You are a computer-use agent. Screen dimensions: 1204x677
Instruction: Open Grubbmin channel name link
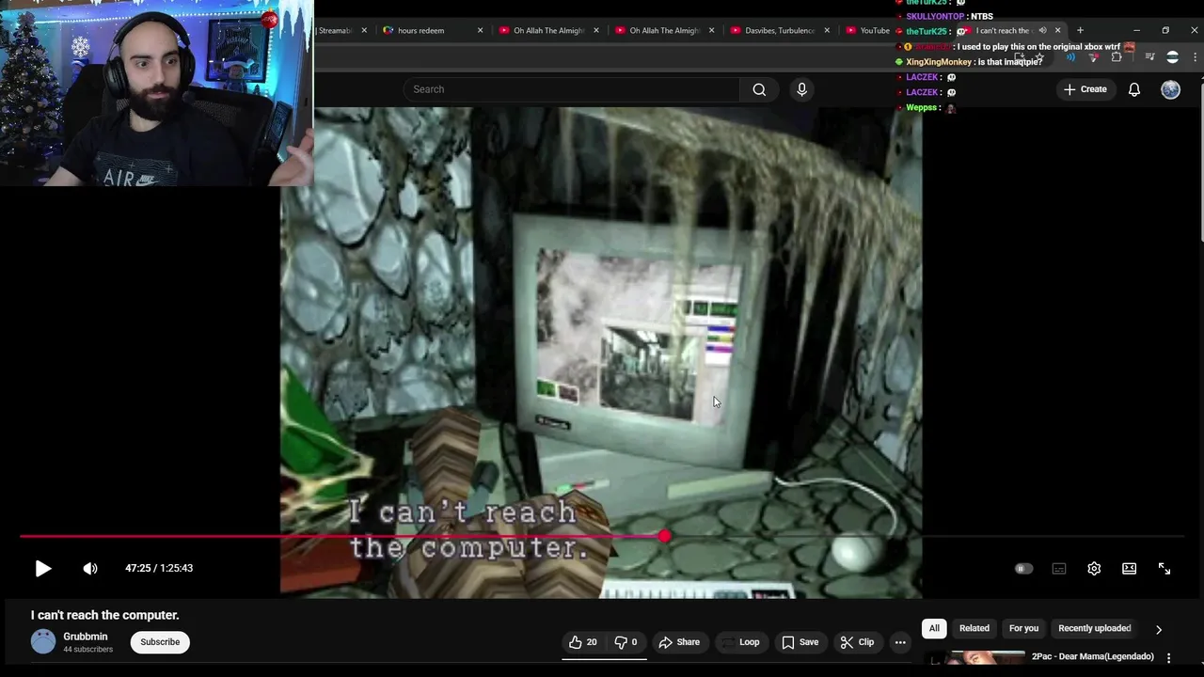85,637
